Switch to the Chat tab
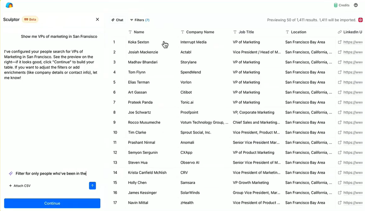The height and width of the screenshot is (211, 365). click(x=117, y=20)
